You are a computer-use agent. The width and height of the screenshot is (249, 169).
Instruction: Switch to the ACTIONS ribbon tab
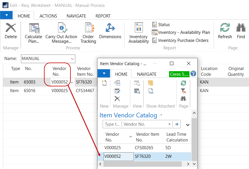48,16
